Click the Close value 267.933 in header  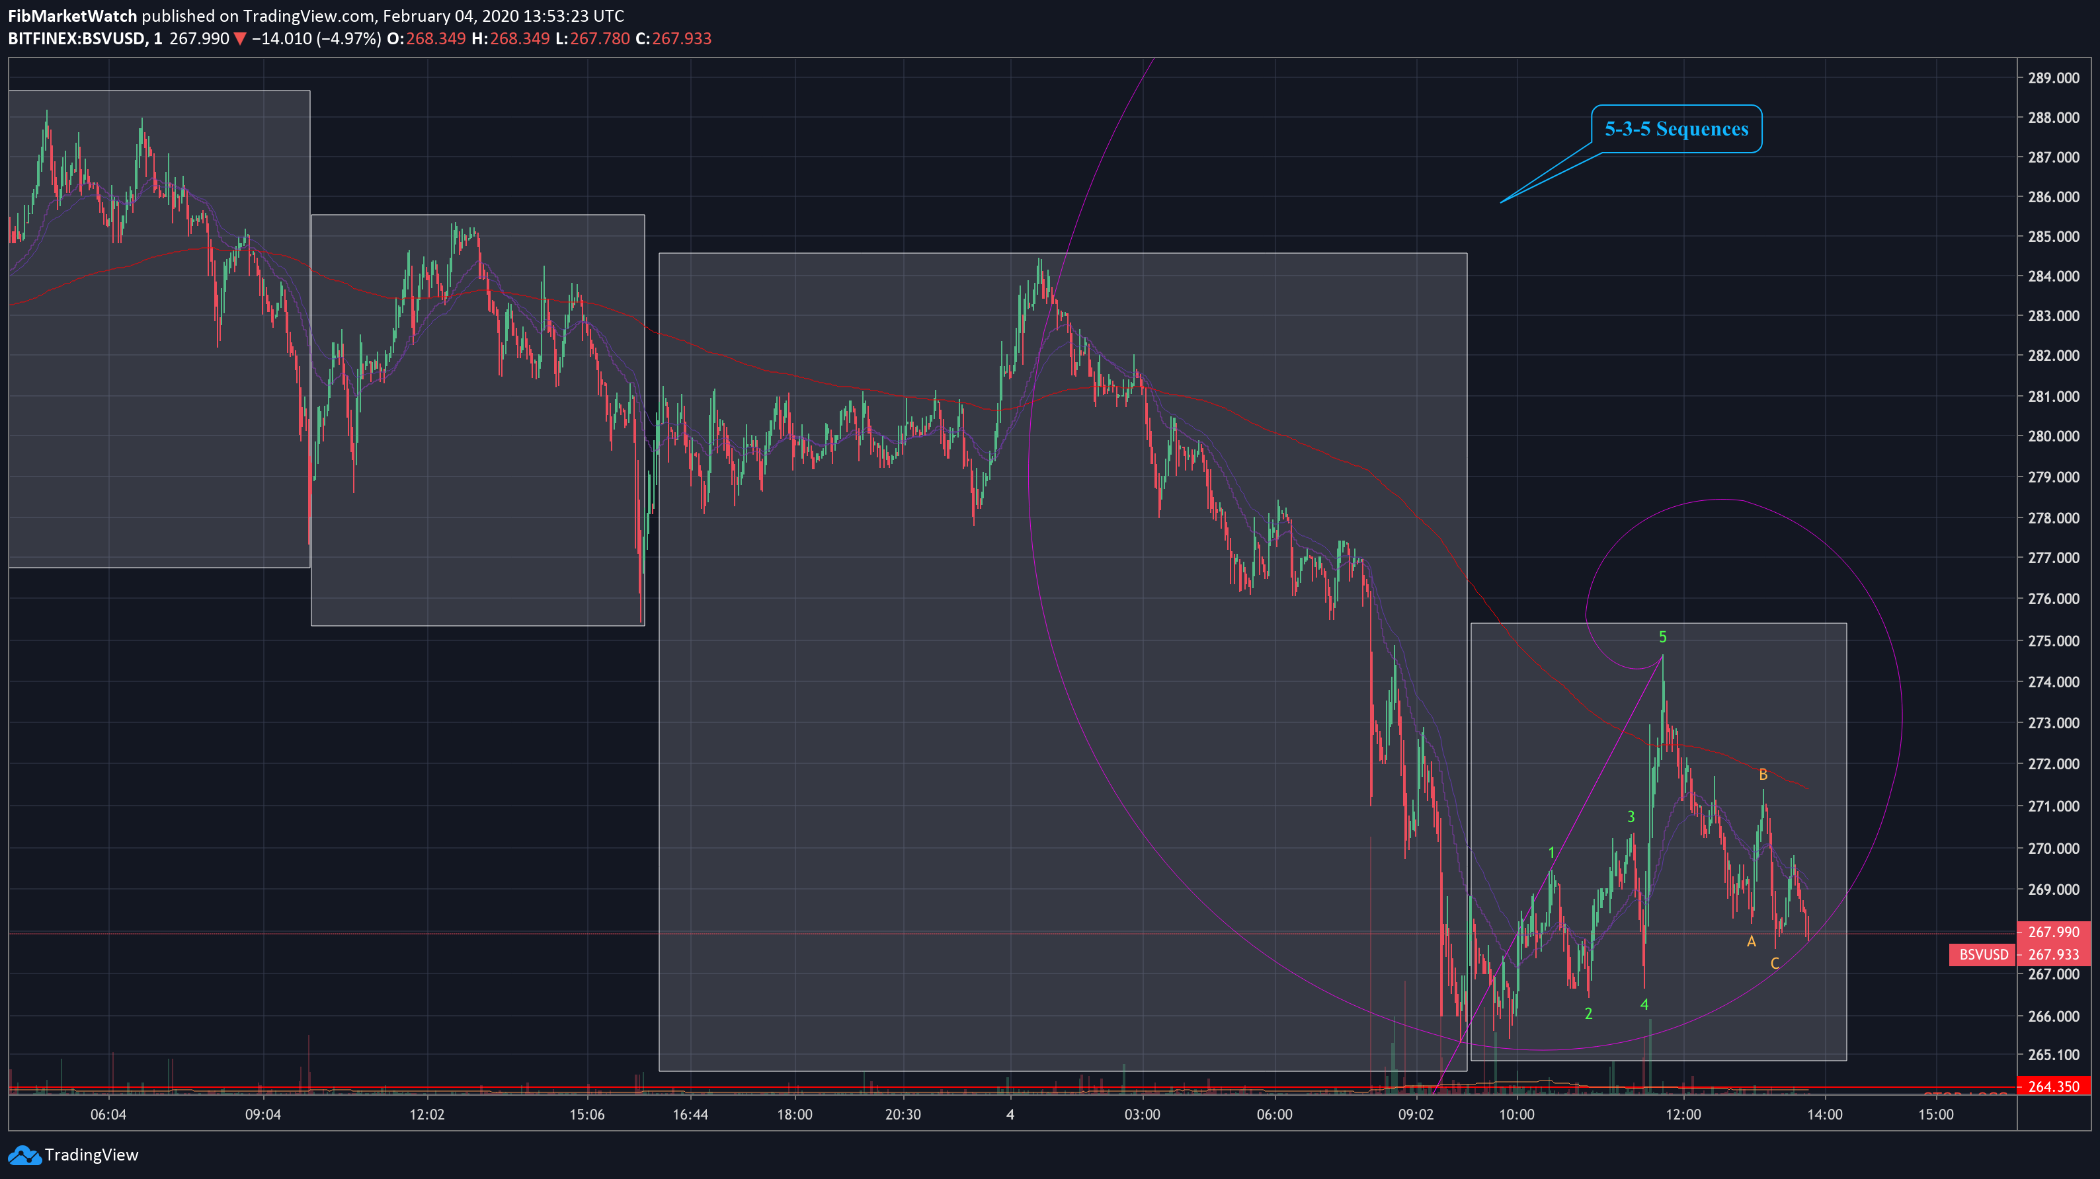coord(682,38)
